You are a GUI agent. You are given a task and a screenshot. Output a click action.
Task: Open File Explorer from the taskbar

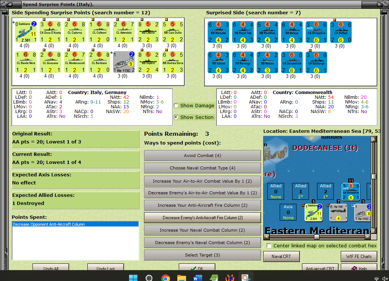(182, 278)
